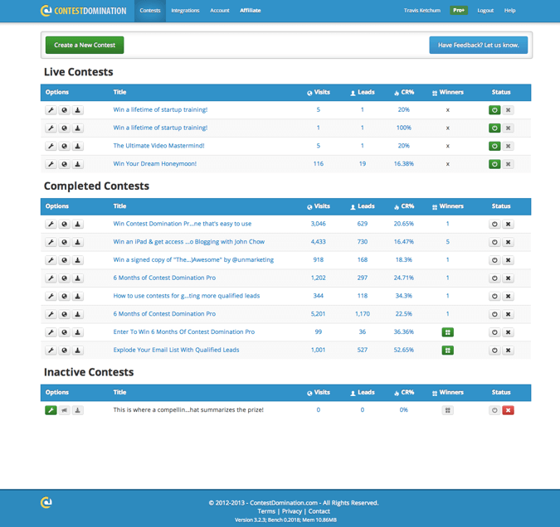The height and width of the screenshot is (527, 560).
Task: Click the globe icon for lifetime startup training with 5 visits
Action: (x=64, y=110)
